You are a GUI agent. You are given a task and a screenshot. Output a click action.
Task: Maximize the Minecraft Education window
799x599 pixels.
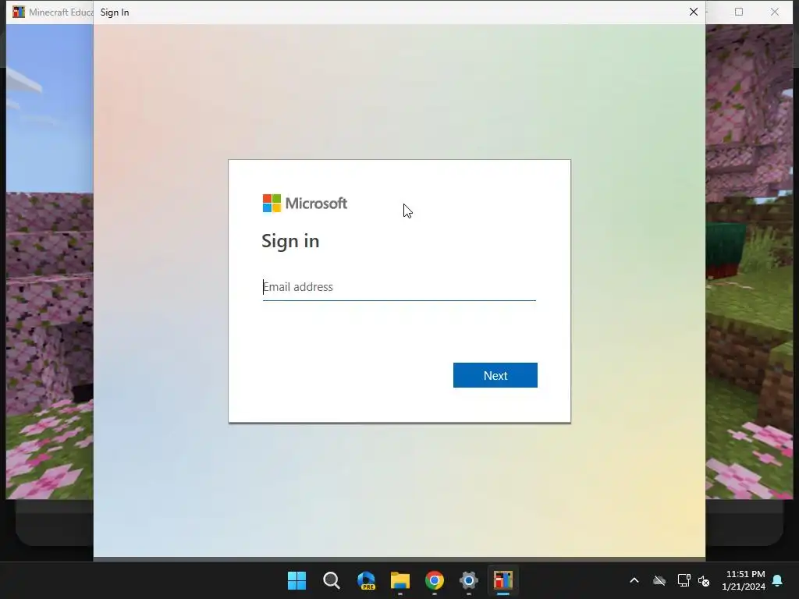(739, 12)
